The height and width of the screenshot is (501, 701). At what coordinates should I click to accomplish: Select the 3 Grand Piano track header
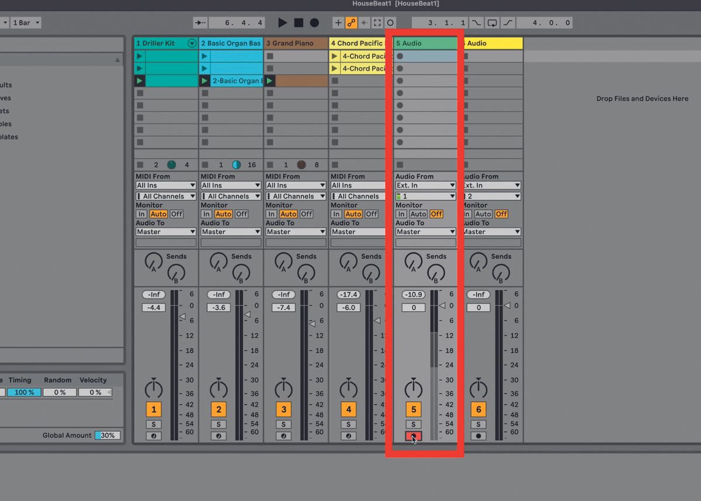(296, 43)
